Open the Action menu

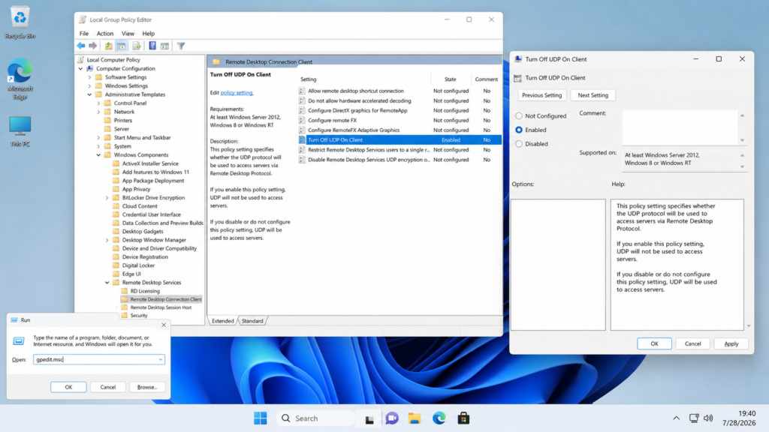105,33
